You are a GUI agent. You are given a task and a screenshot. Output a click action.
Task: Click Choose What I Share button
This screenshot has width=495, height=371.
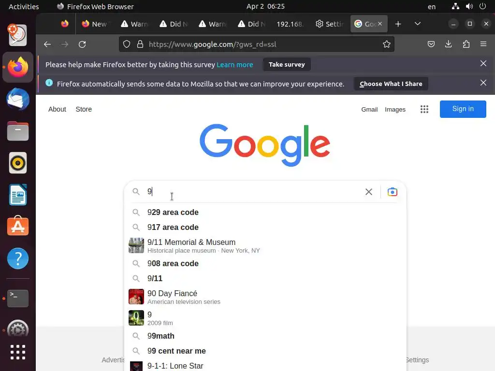(391, 84)
